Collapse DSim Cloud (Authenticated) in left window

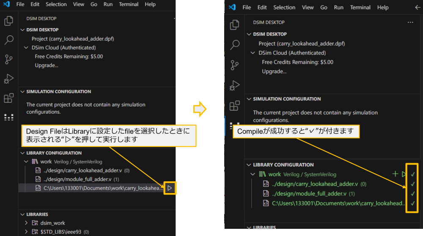click(x=26, y=47)
